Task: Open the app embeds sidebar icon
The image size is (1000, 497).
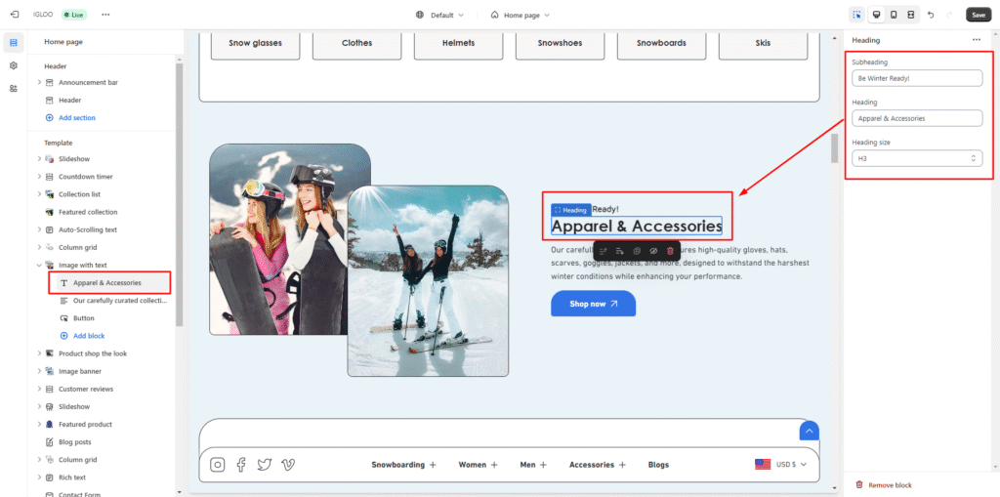Action: (14, 88)
